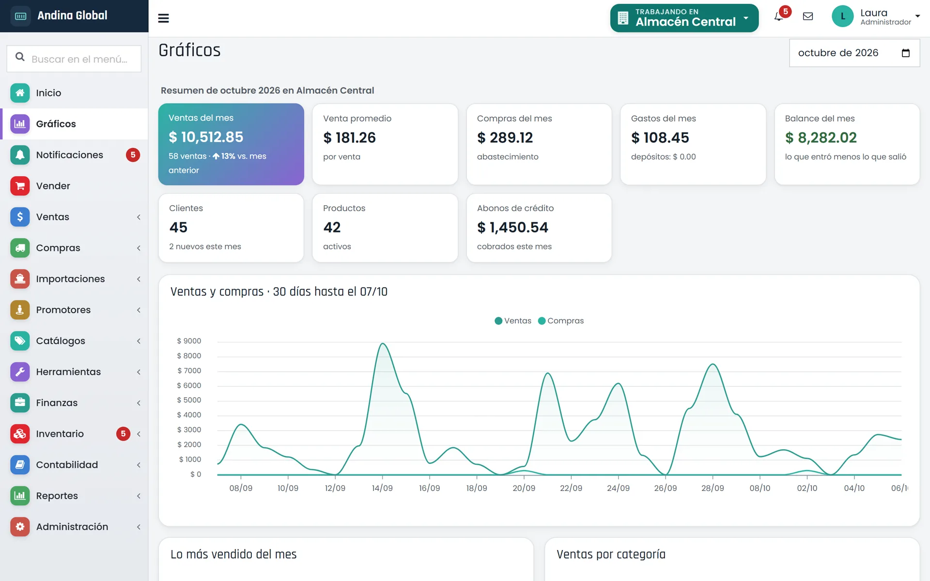Viewport: 930px width, 581px height.
Task: Click the Clientes count 45
Action: pyautogui.click(x=178, y=228)
